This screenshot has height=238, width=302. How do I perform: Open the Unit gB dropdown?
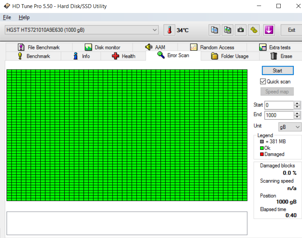click(290, 127)
